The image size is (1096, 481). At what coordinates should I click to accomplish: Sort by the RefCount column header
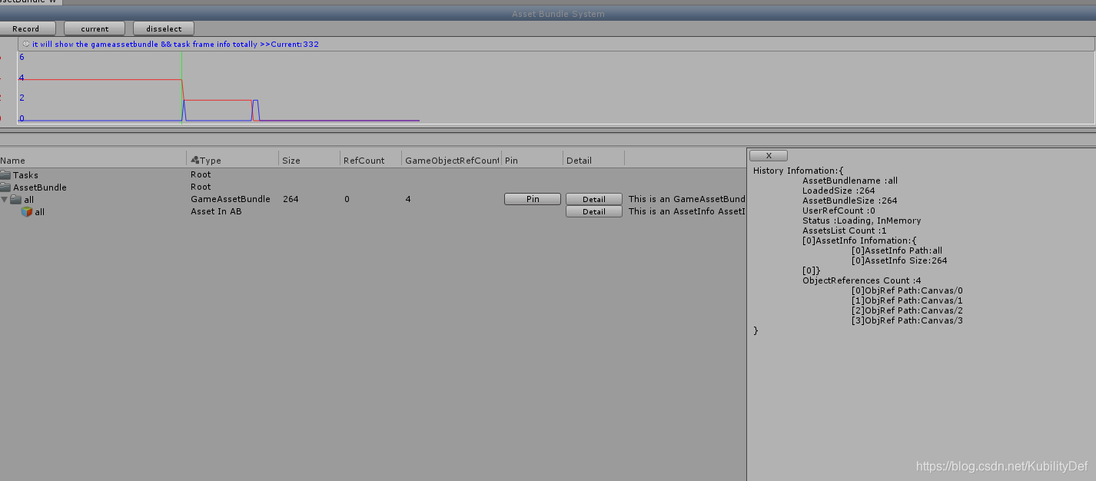coord(370,160)
